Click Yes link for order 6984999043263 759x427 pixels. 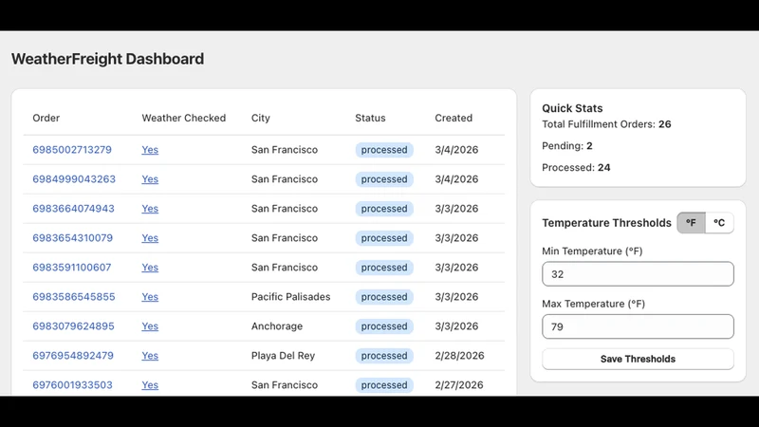coord(150,179)
